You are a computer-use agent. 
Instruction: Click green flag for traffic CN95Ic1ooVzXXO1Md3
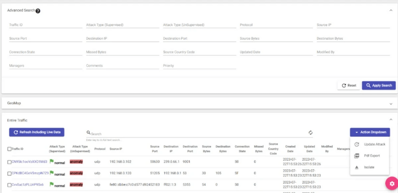click(52, 161)
